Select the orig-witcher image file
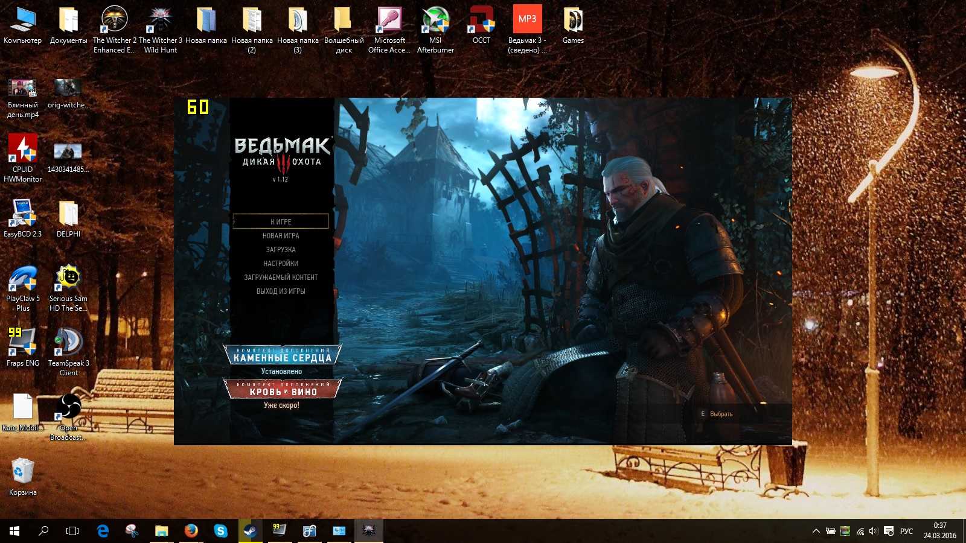This screenshot has height=543, width=966. point(68,94)
